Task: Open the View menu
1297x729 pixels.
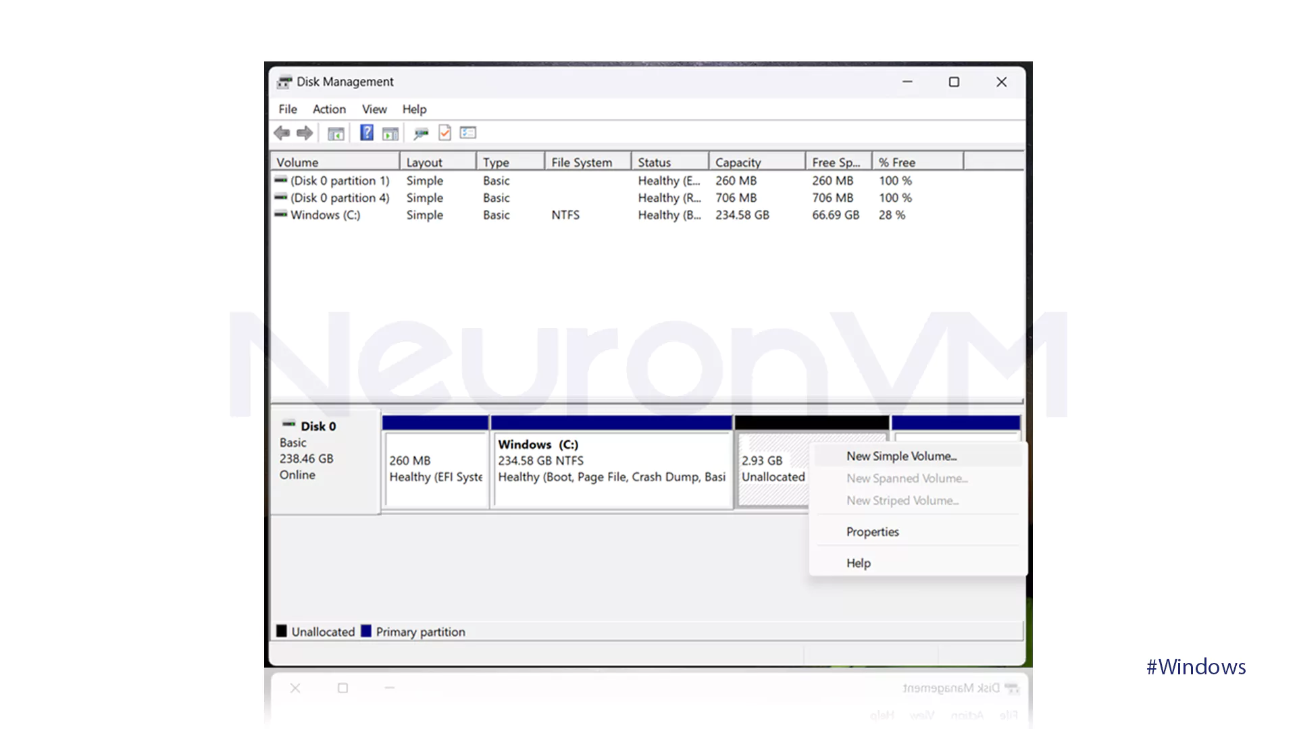Action: click(374, 109)
